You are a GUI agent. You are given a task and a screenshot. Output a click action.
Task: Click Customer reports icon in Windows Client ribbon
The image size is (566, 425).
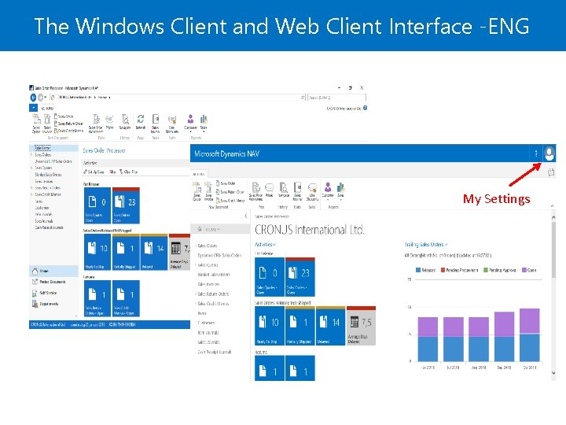[190, 122]
